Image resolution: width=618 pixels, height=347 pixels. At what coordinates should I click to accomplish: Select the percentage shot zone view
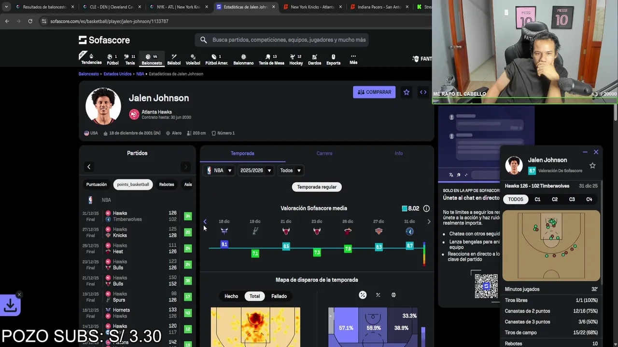[x=363, y=295]
